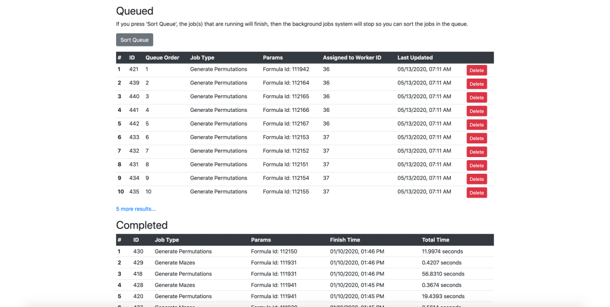Delete queued job ID 434
The height and width of the screenshot is (307, 610).
[477, 179]
